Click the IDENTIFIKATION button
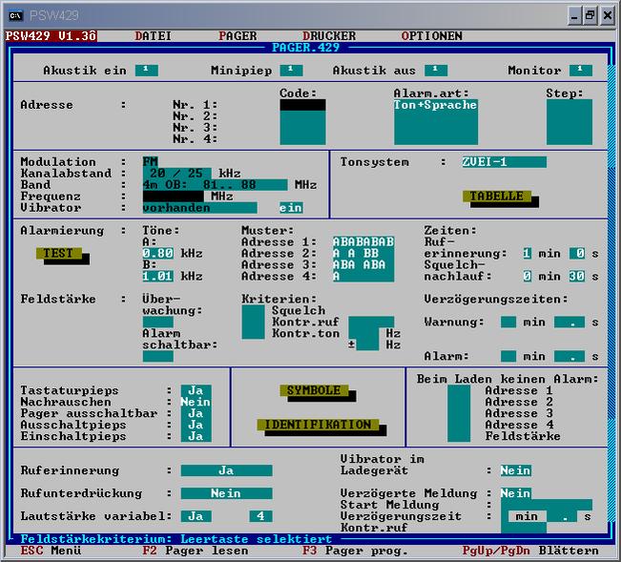The width and height of the screenshot is (621, 562). tap(318, 425)
